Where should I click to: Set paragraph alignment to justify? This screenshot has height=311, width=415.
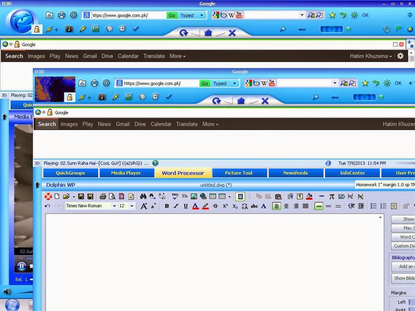[x=305, y=206]
